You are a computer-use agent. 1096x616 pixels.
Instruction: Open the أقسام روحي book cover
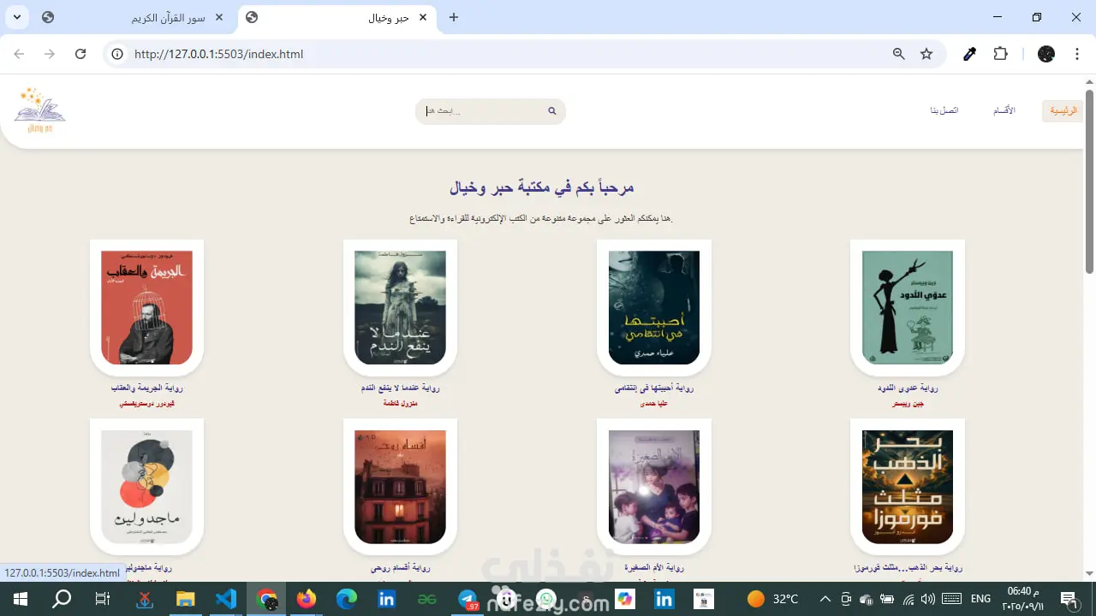[x=400, y=487]
